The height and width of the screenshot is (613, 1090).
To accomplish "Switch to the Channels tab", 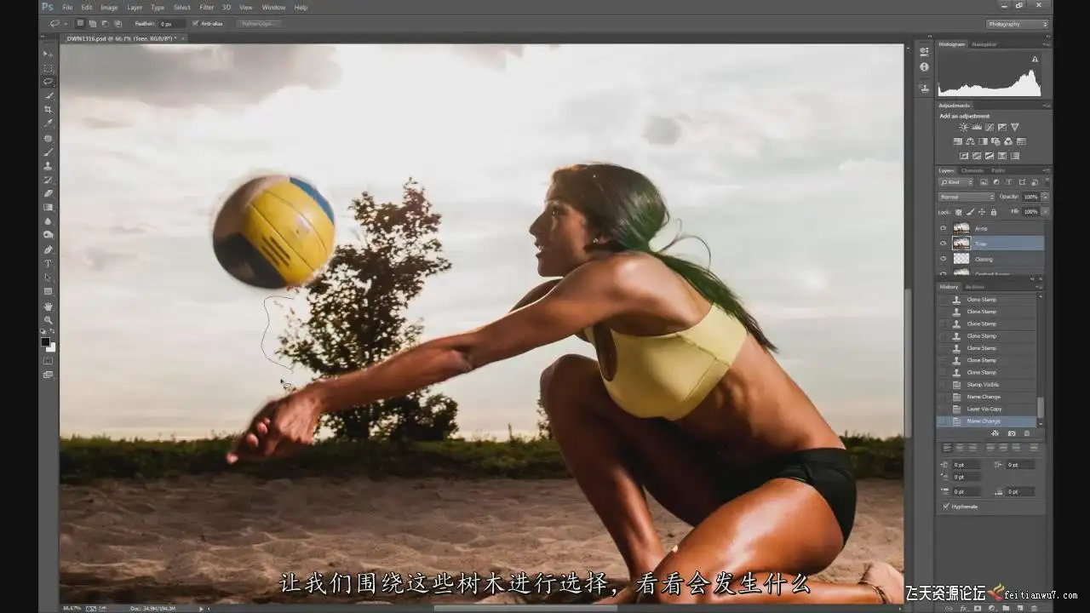I will tap(972, 170).
